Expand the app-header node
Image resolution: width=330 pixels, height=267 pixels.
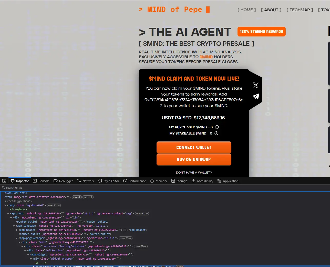(x=17, y=230)
